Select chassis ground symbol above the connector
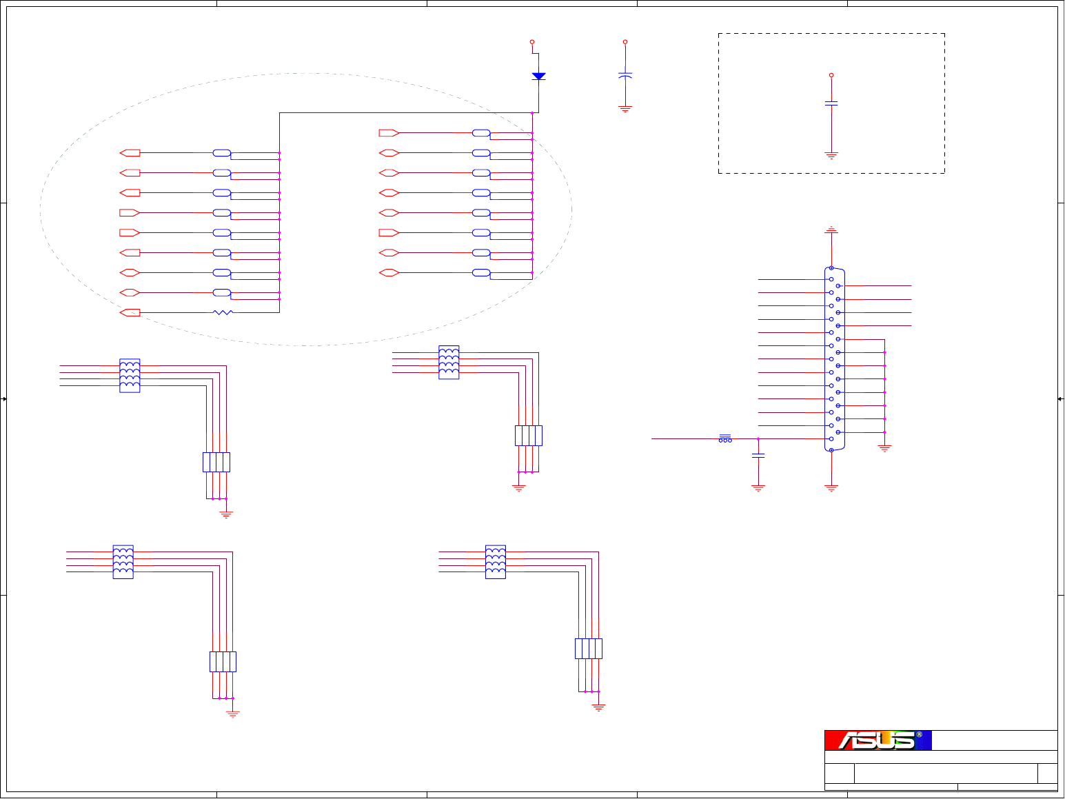1065x799 pixels. pos(831,230)
